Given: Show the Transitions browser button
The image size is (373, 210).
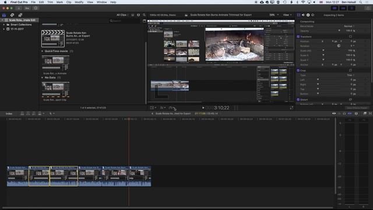Looking at the screenshot, I should 370,114.
